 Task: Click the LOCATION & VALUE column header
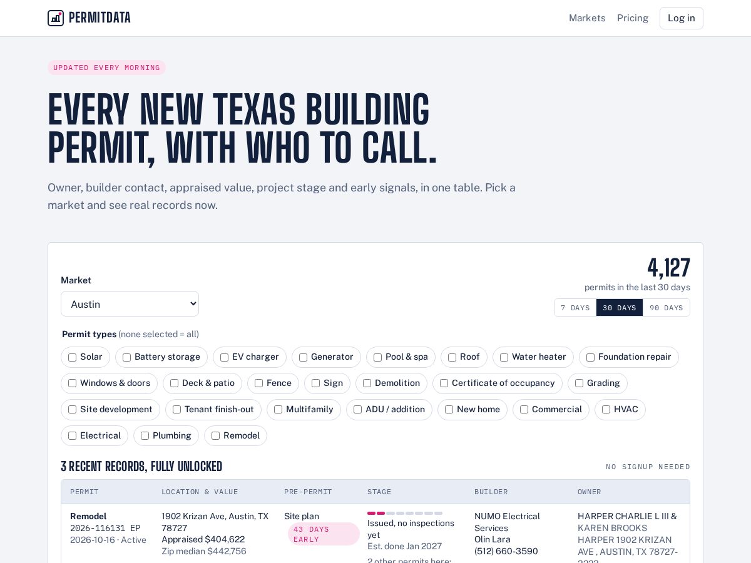coord(200,492)
